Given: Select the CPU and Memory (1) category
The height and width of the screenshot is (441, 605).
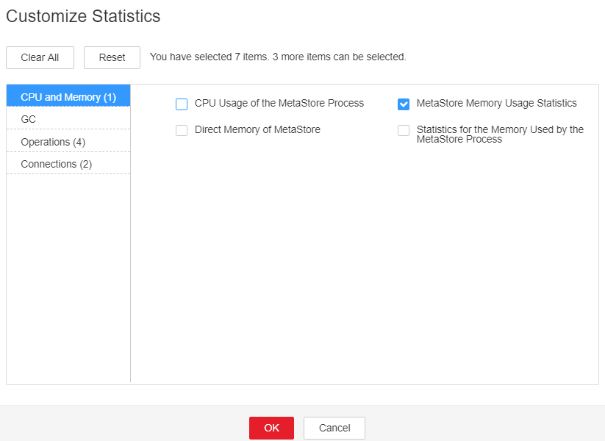Looking at the screenshot, I should coord(68,96).
